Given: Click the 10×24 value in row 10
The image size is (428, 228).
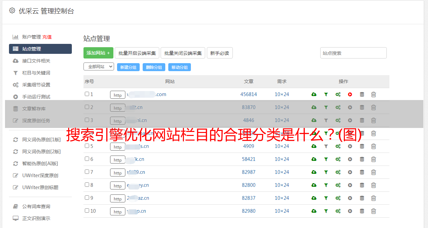Looking at the screenshot, I should pyautogui.click(x=282, y=211).
